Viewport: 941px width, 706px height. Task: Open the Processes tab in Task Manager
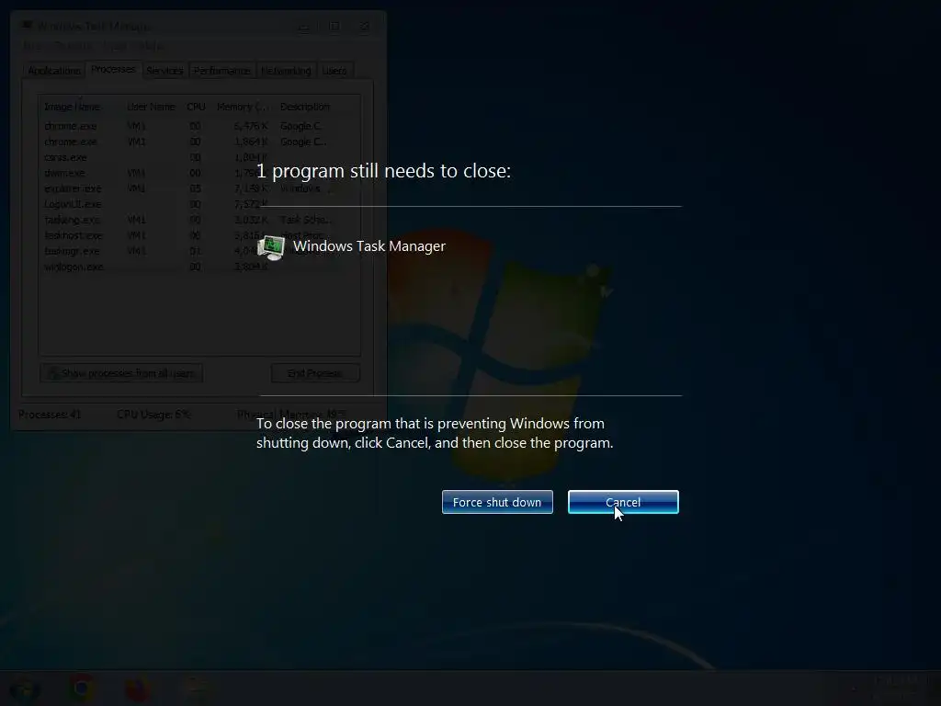tap(113, 69)
